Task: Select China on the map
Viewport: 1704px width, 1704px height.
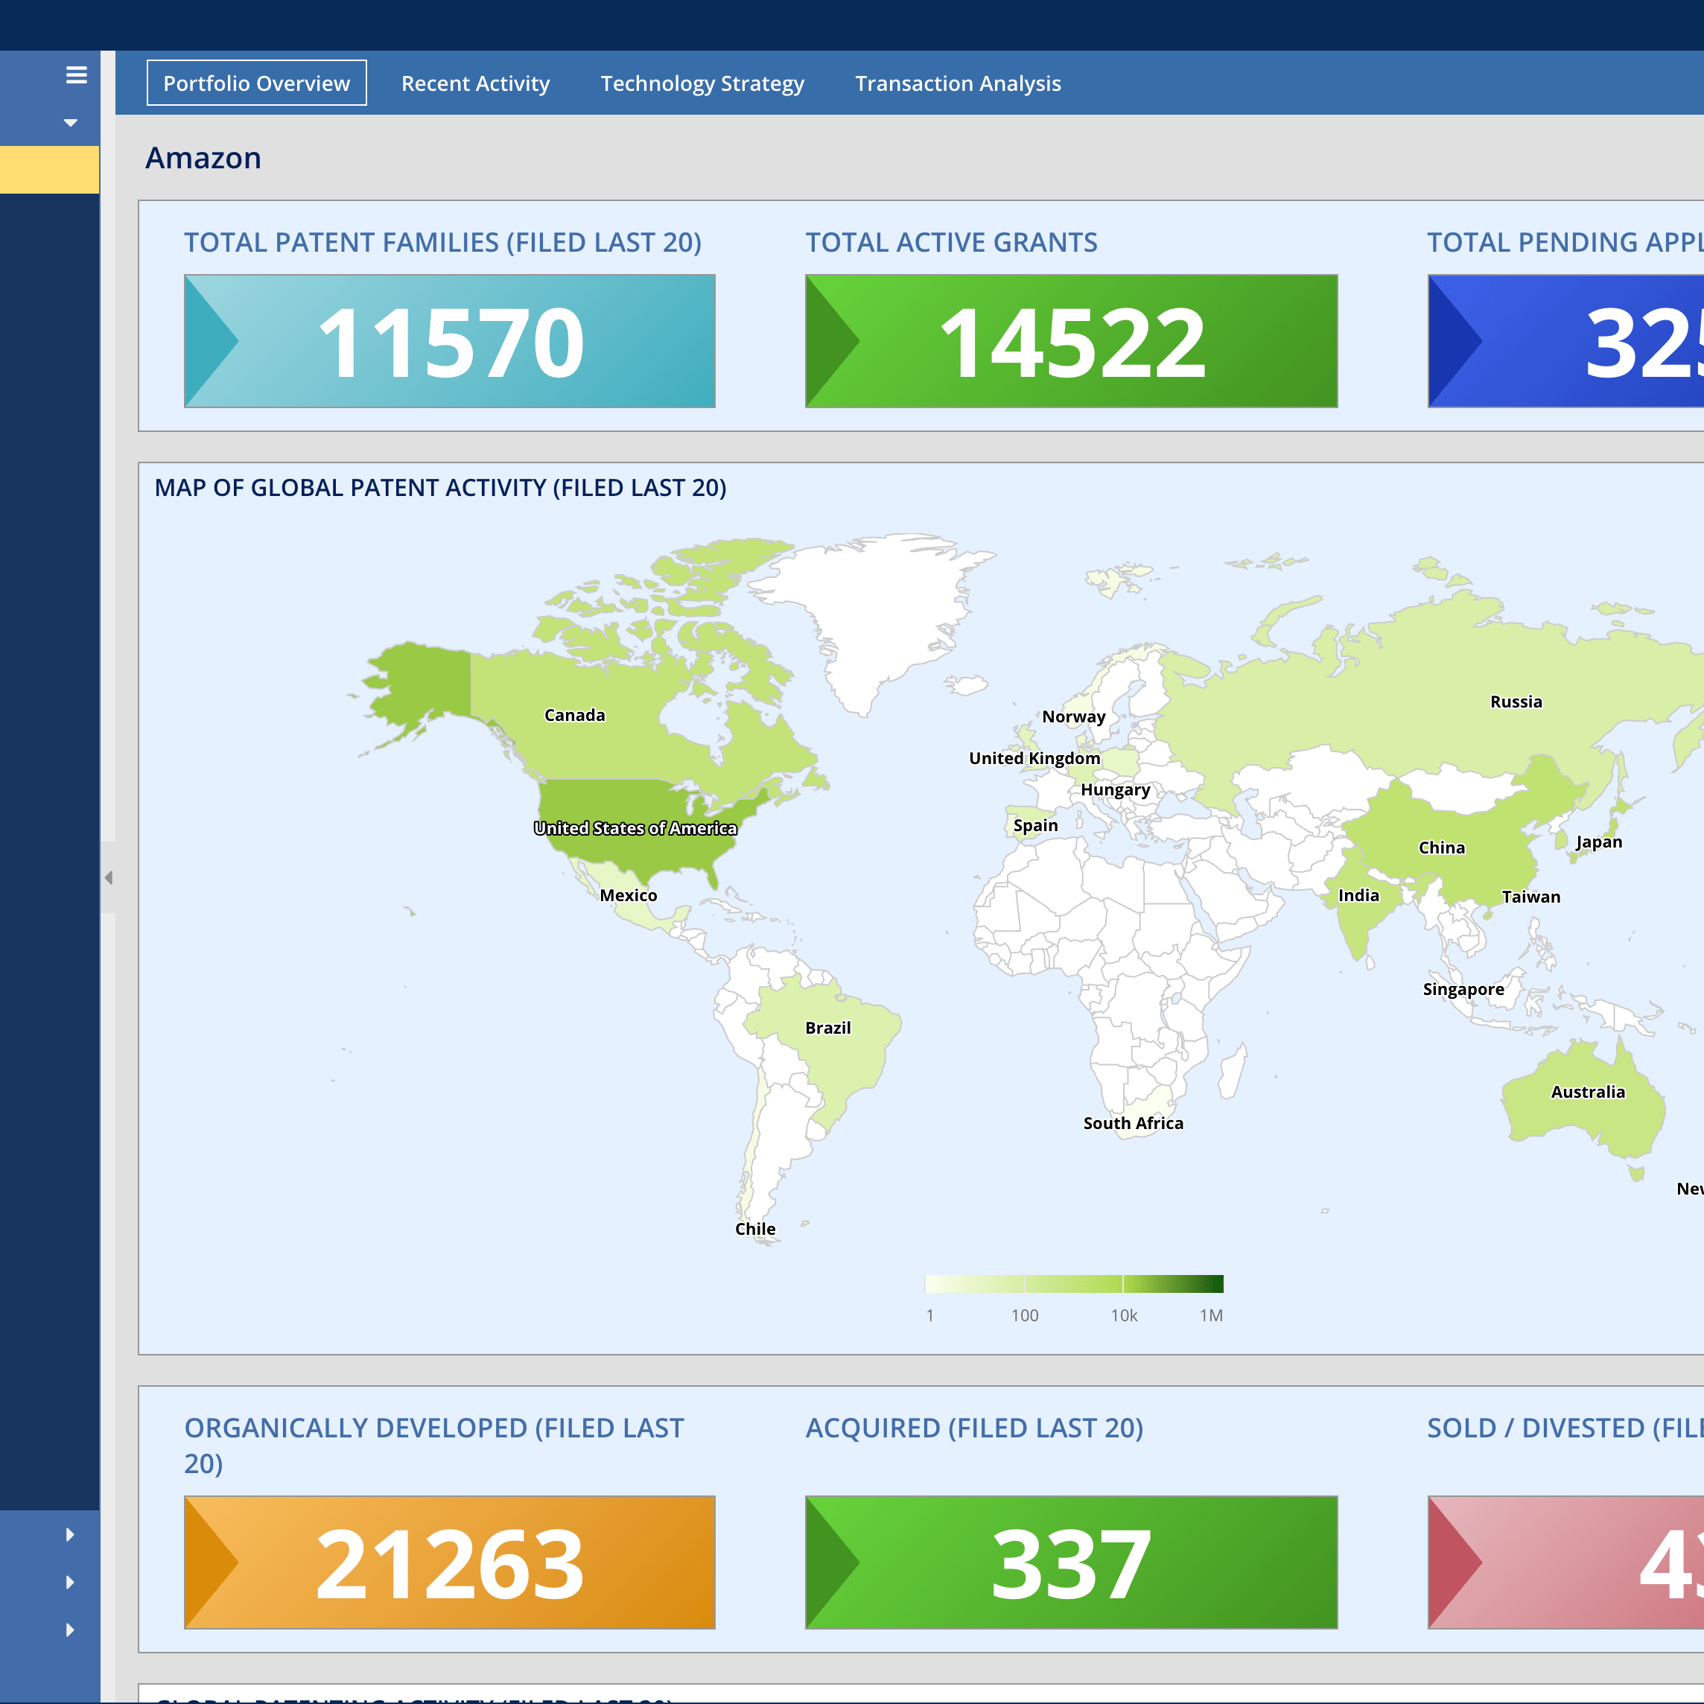Action: 1442,848
